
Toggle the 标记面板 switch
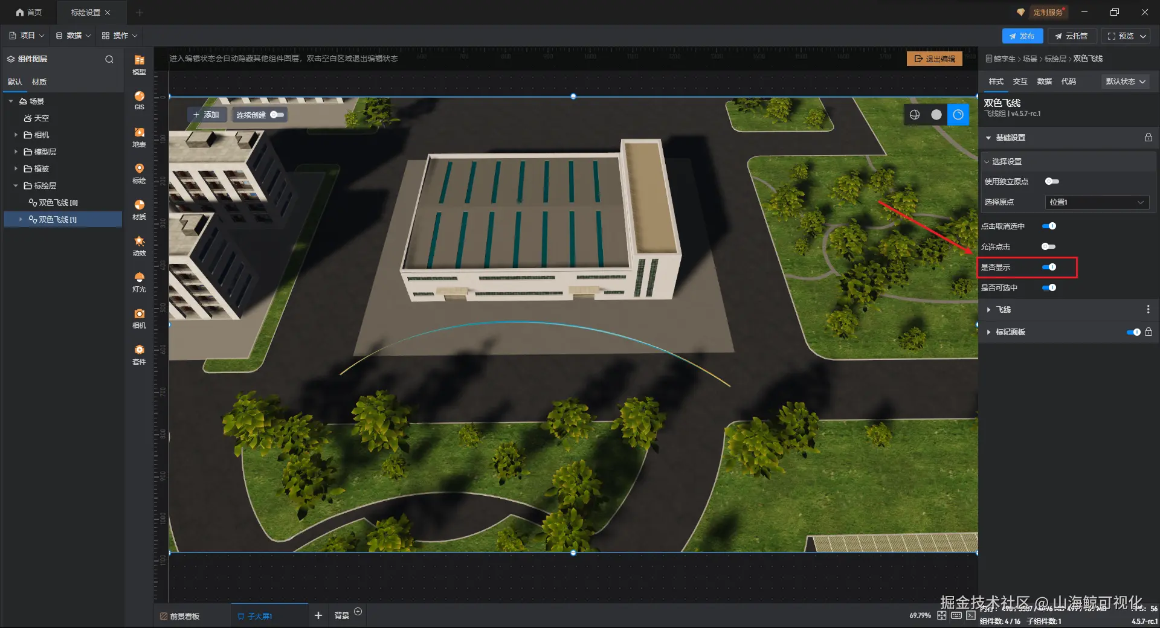(x=1133, y=332)
